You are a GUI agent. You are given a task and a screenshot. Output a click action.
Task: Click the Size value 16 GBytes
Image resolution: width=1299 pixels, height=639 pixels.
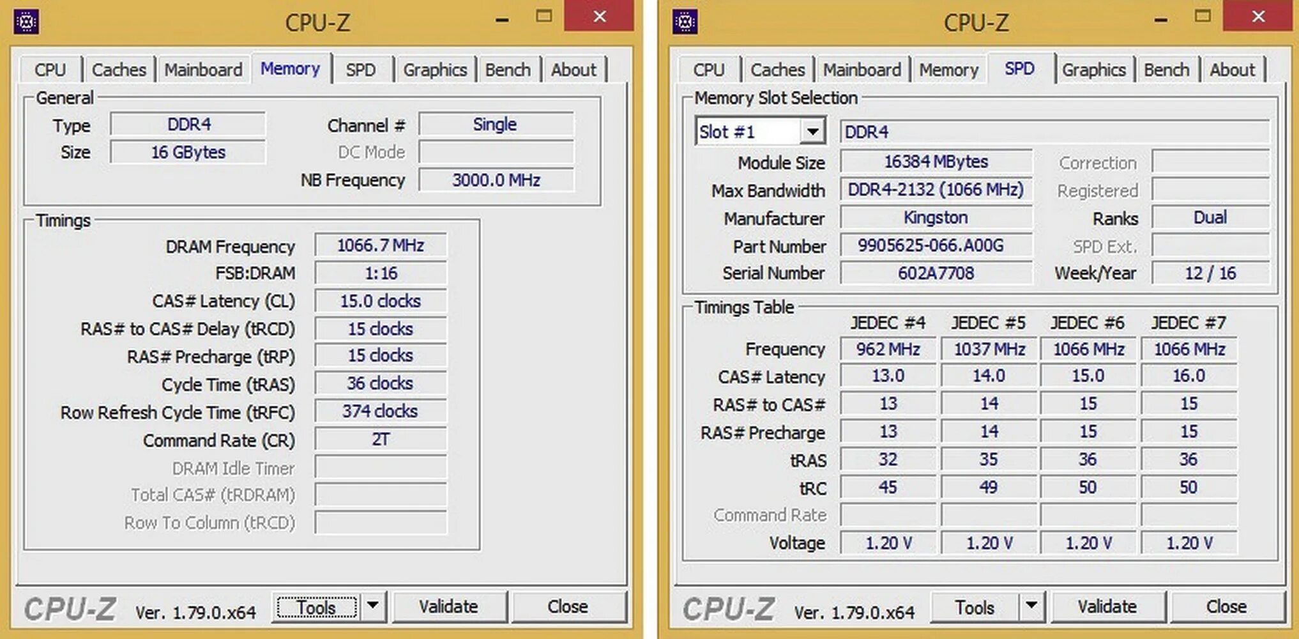(x=188, y=152)
